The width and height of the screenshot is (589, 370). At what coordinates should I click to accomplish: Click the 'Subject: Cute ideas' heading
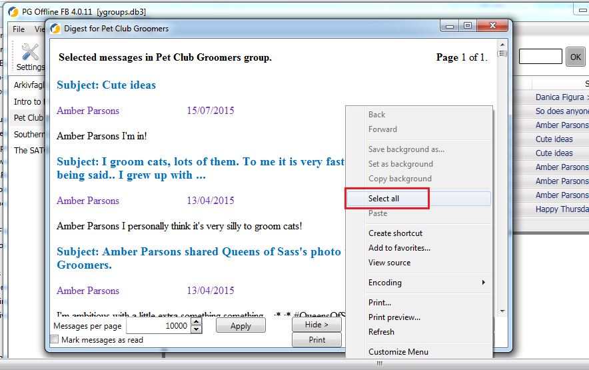click(x=107, y=85)
